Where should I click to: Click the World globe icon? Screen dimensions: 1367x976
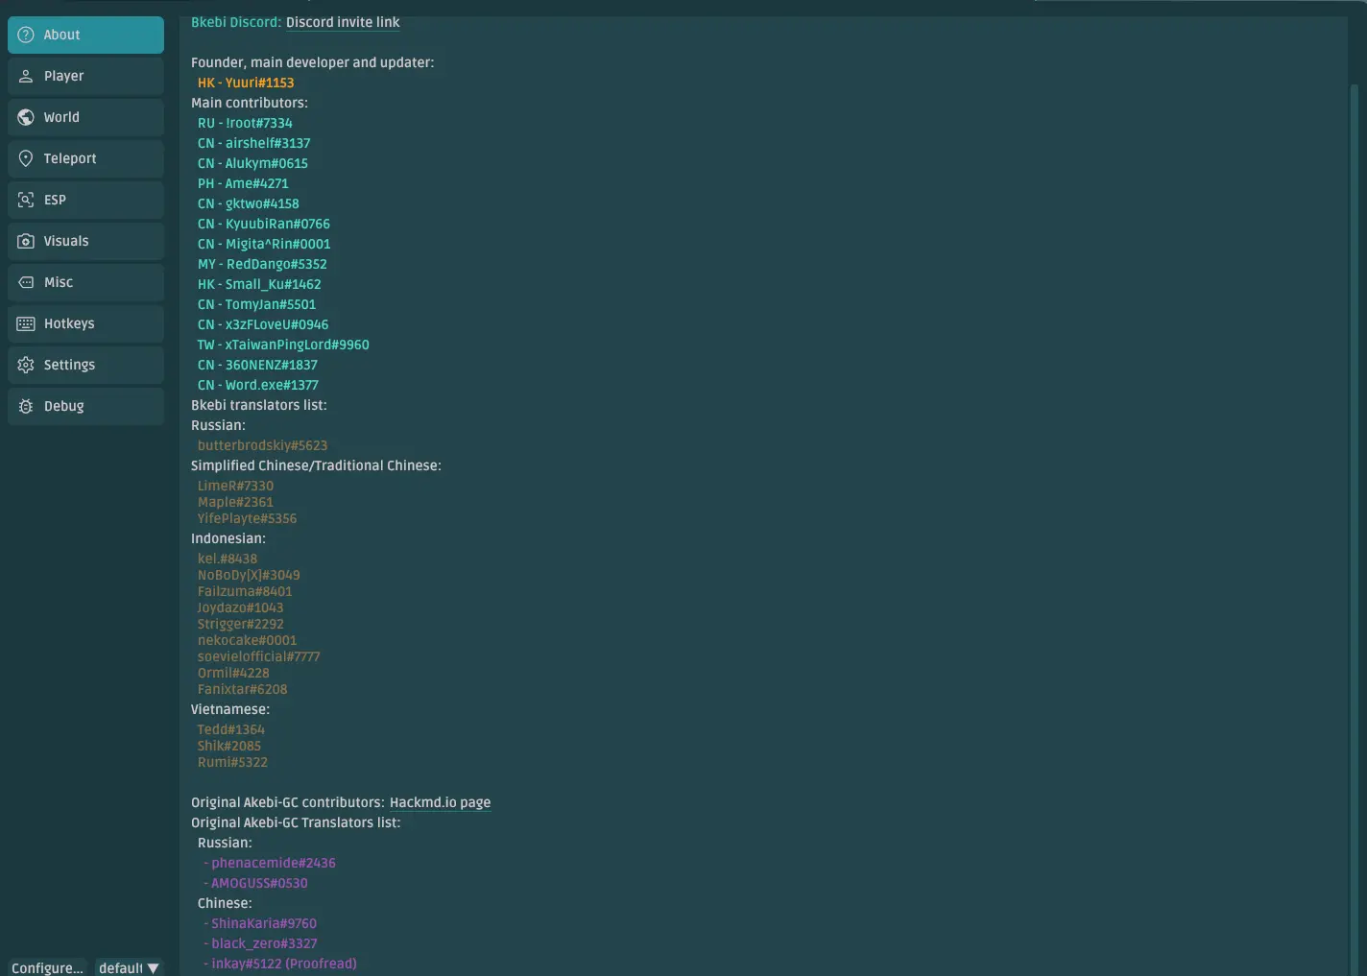(x=26, y=117)
